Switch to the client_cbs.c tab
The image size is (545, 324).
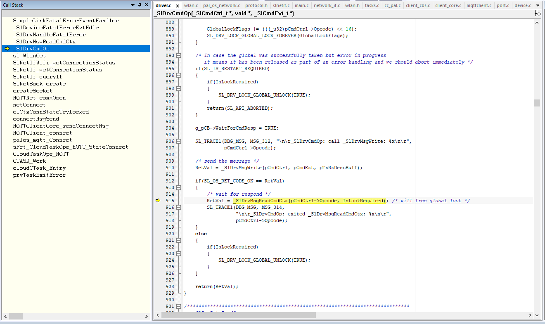(418, 5)
